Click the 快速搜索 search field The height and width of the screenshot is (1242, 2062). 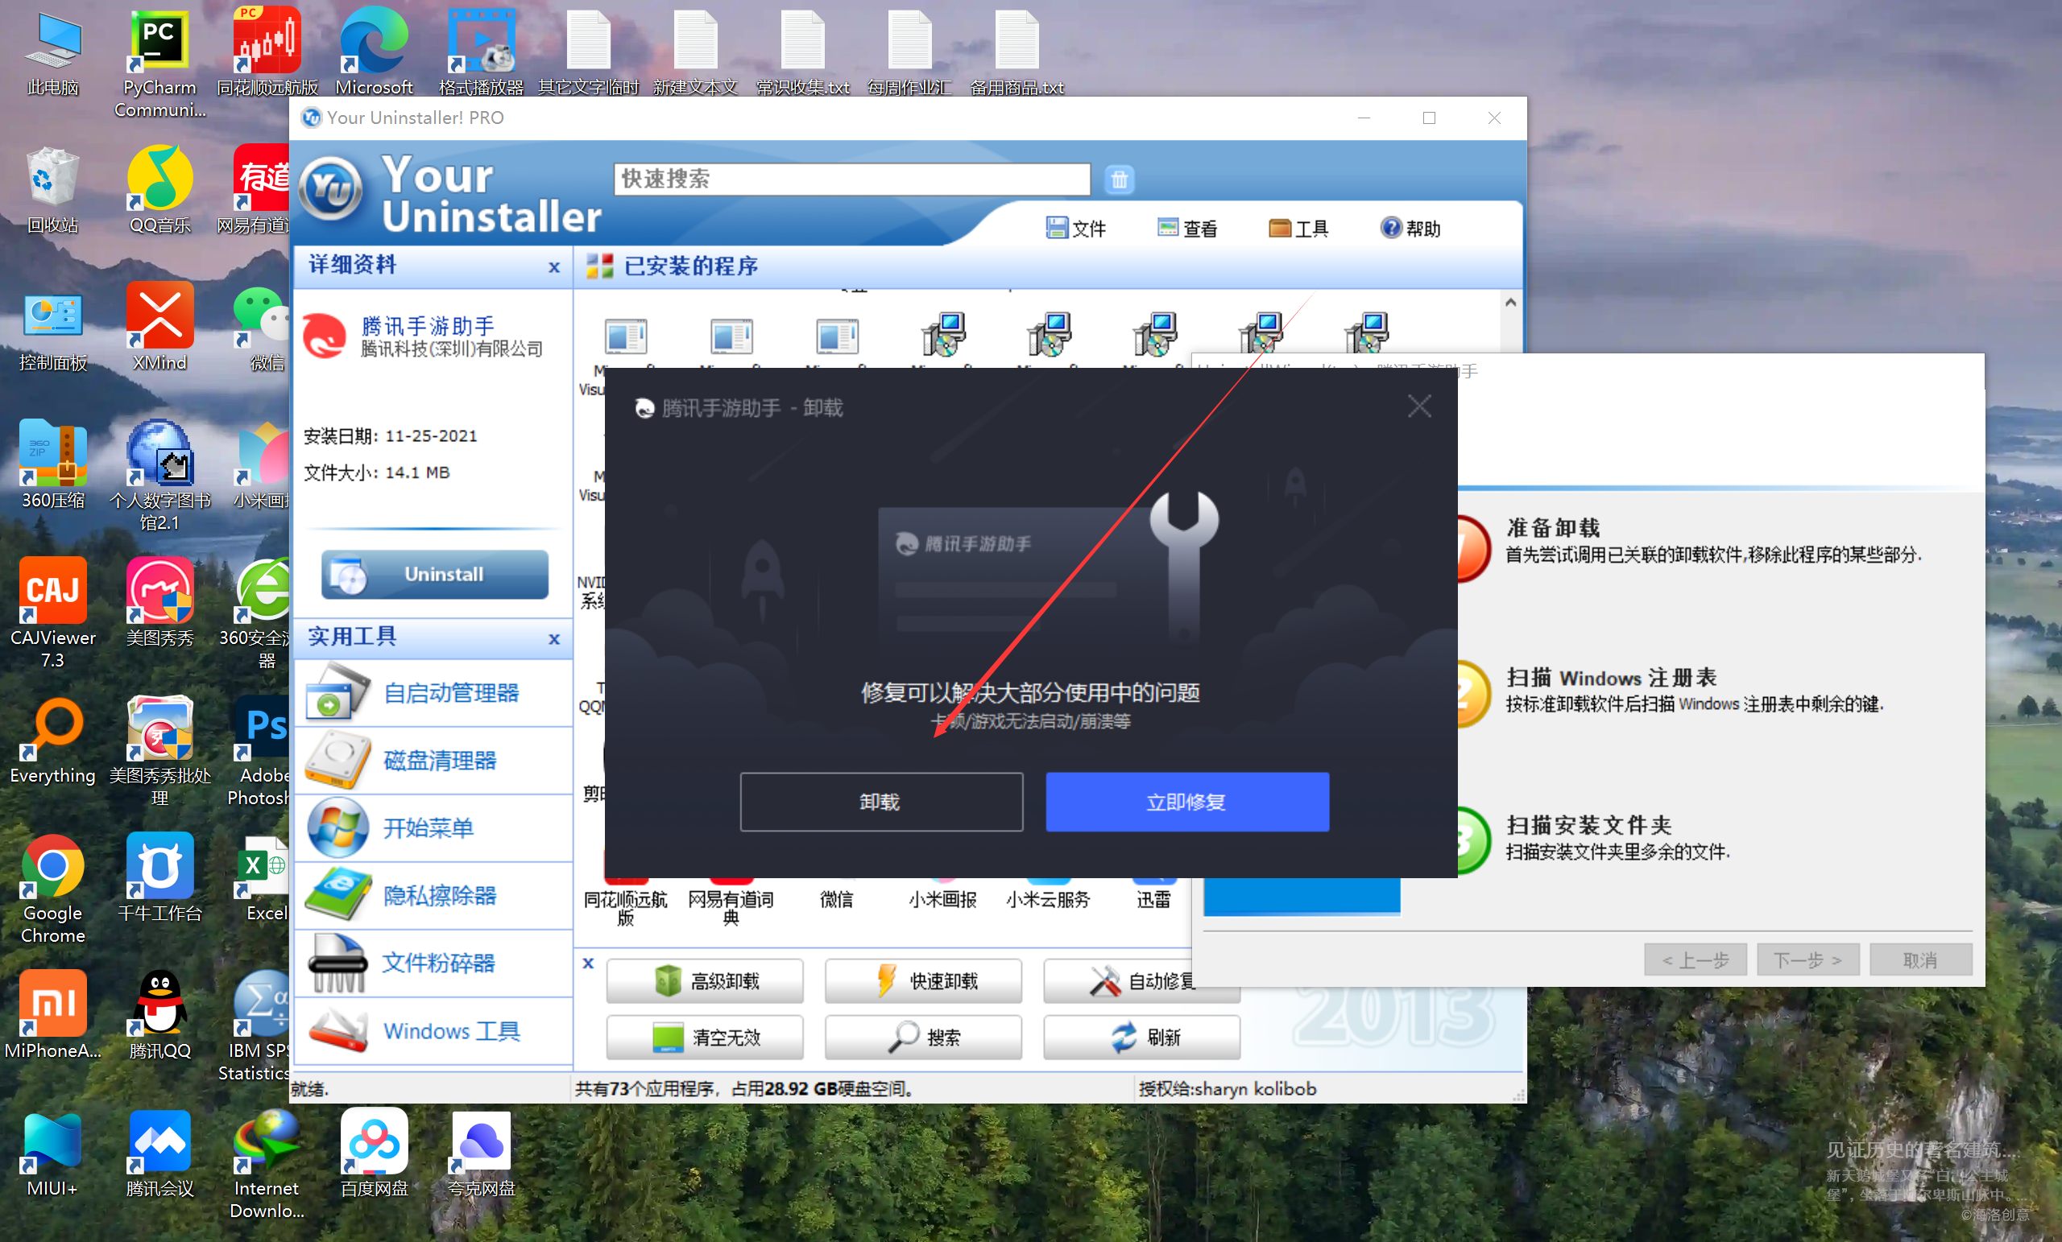point(851,179)
